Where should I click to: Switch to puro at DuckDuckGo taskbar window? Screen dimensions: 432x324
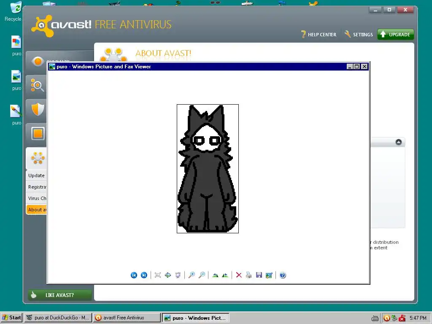(x=58, y=318)
